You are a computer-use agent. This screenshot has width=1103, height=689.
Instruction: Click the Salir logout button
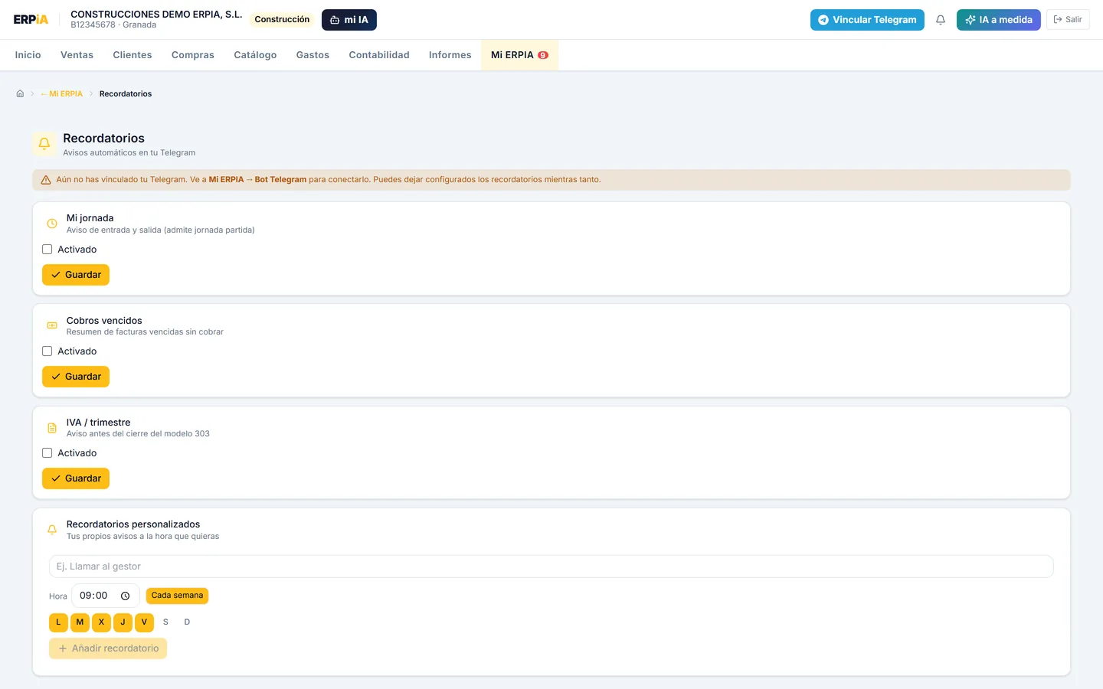click(x=1068, y=20)
